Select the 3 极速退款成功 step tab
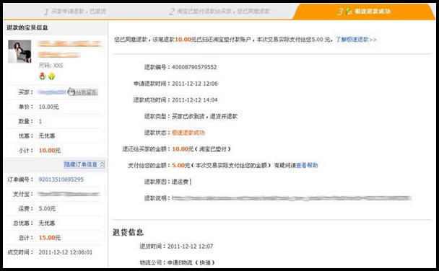Image resolution: width=439 pixels, height=271 pixels. [363, 12]
